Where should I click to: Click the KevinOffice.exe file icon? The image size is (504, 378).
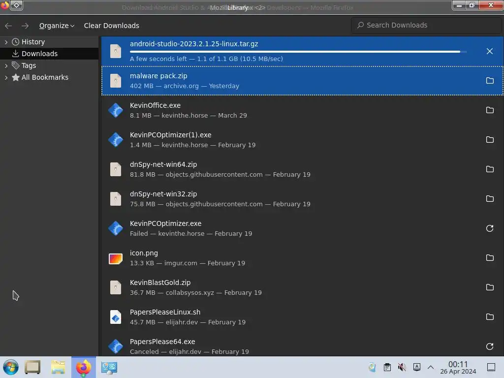tap(115, 110)
